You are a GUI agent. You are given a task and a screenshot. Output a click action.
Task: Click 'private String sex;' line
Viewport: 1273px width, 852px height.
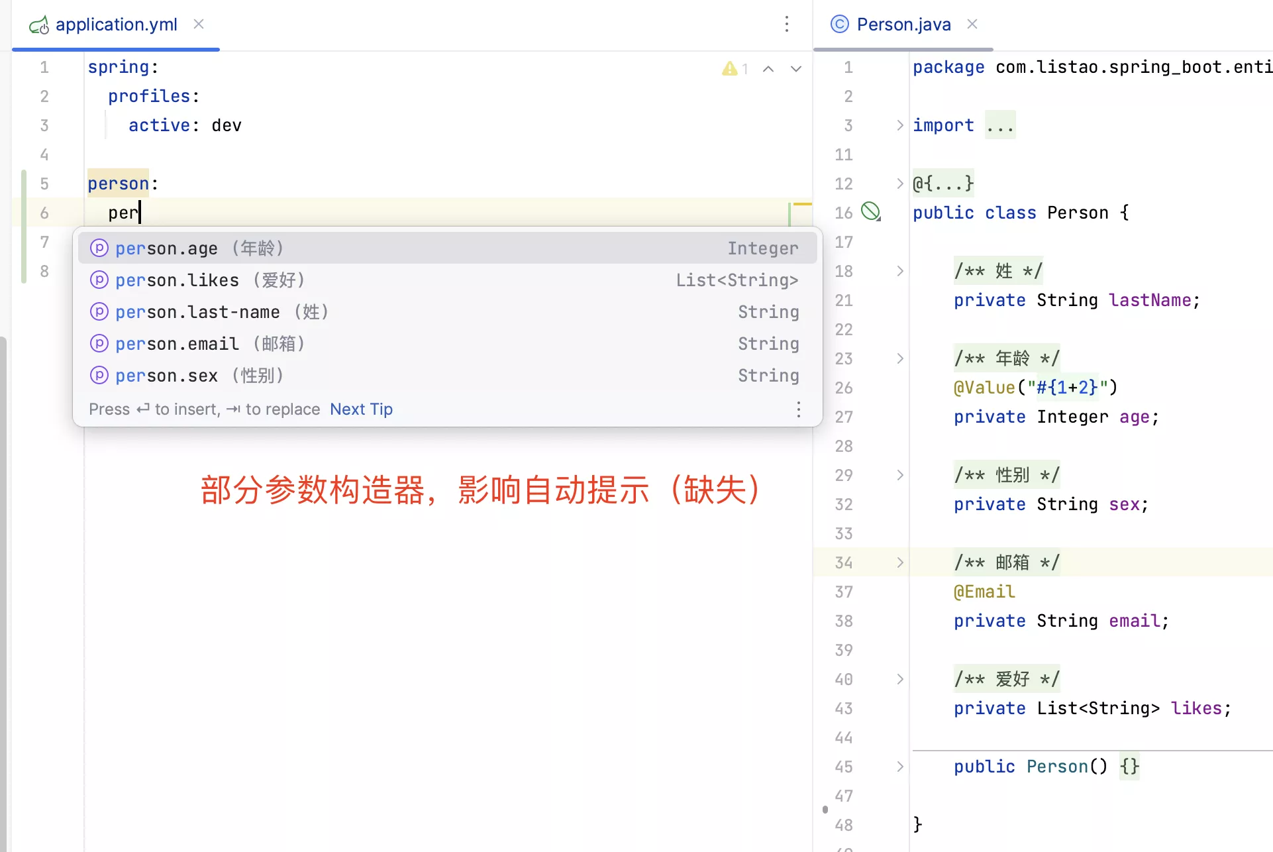click(x=1051, y=504)
